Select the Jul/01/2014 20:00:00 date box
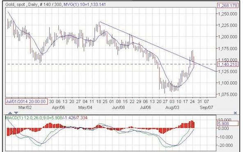243x152 pixels. click(x=26, y=101)
